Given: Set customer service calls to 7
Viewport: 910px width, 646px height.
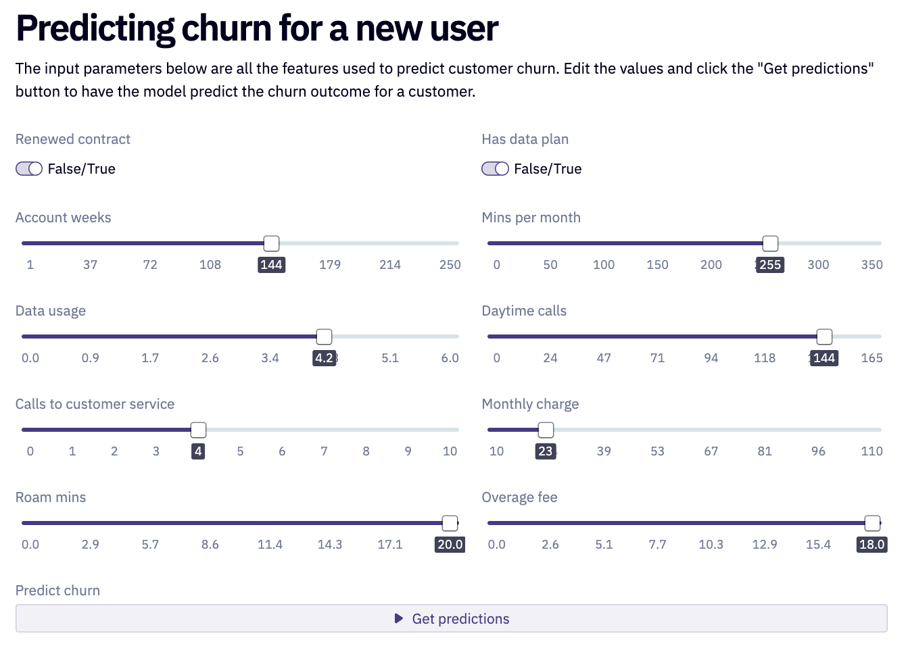Looking at the screenshot, I should pos(324,430).
